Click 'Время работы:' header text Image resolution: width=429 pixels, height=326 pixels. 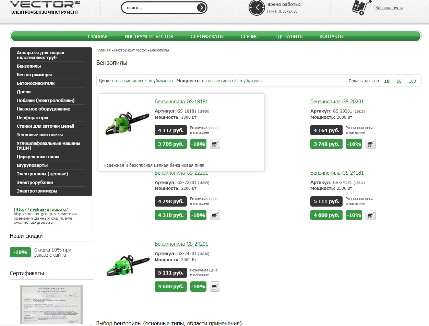coord(284,4)
